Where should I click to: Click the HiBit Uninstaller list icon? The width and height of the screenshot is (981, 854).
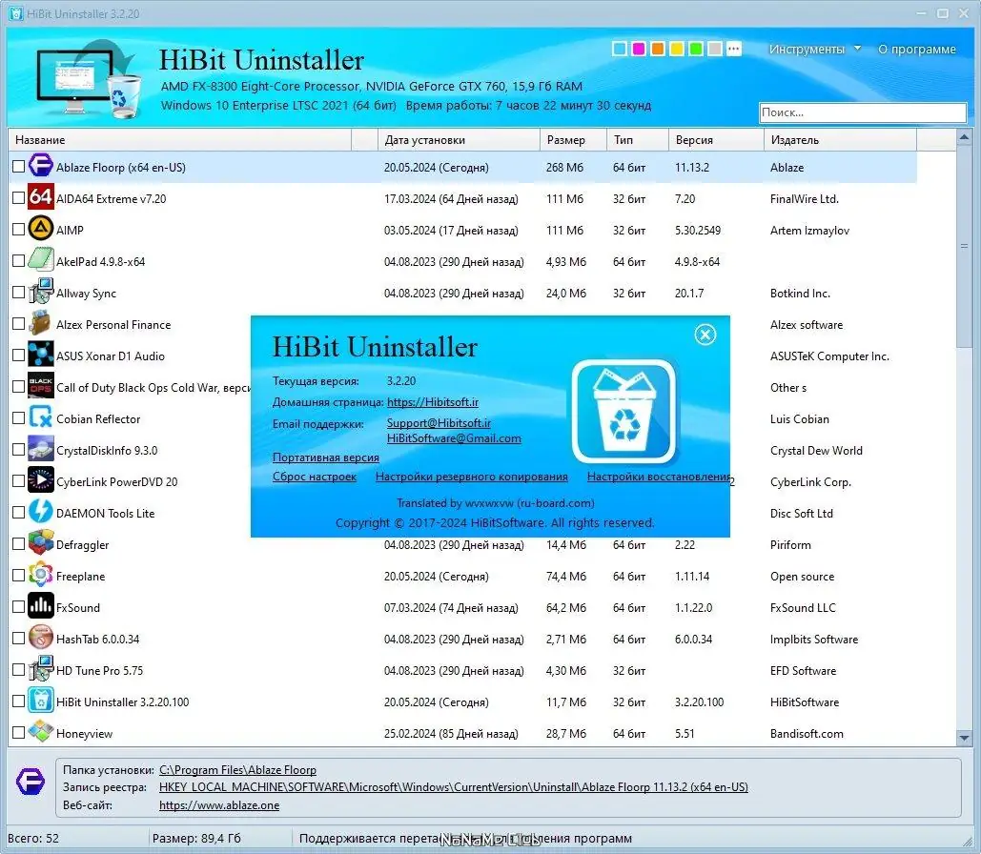41,701
